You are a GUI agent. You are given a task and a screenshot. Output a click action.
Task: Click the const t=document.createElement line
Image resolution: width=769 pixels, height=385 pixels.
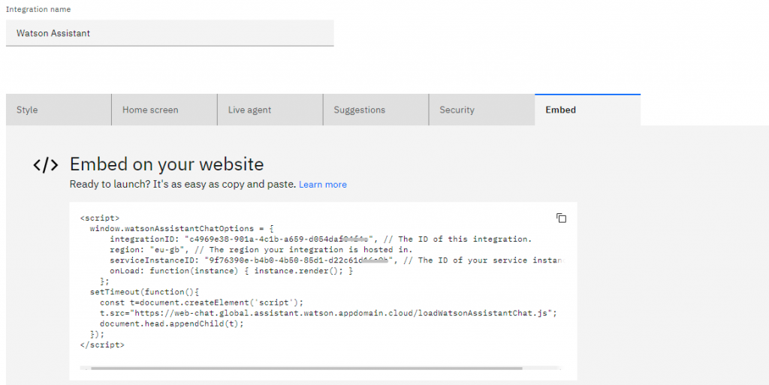201,302
